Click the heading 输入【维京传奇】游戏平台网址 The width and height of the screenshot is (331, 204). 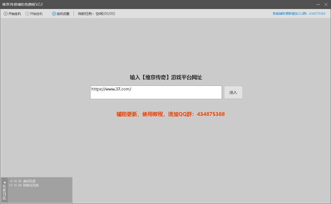pyautogui.click(x=166, y=77)
